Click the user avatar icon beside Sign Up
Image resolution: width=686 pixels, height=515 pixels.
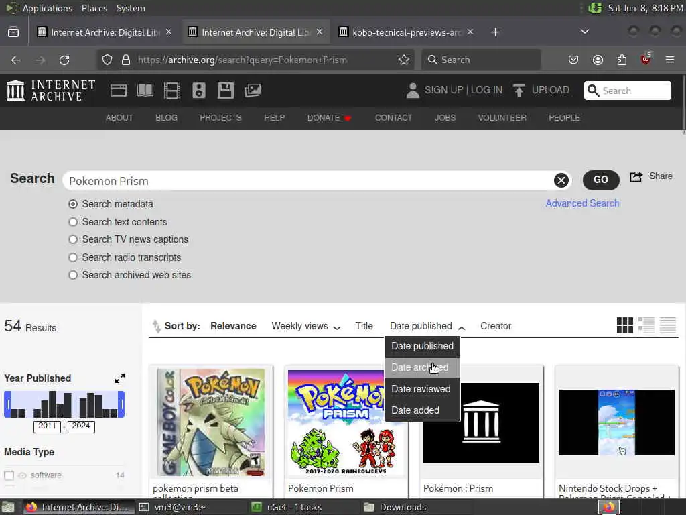pyautogui.click(x=413, y=91)
